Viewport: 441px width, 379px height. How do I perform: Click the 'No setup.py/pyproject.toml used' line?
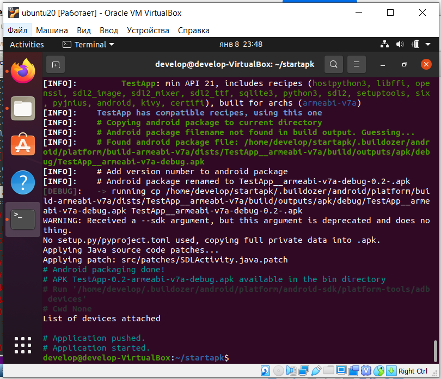pyautogui.click(x=211, y=240)
